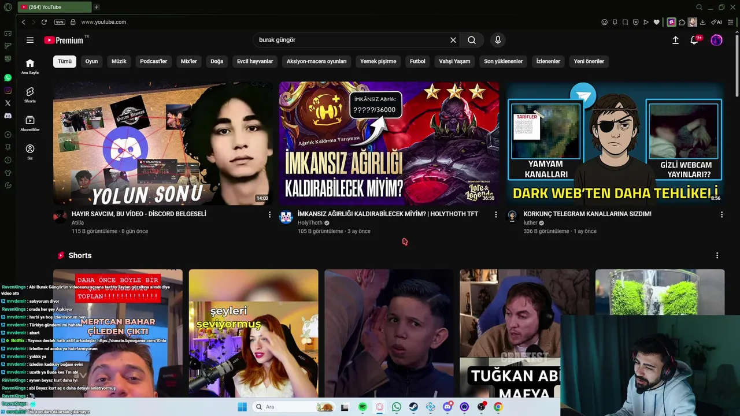This screenshot has width=740, height=416.
Task: Play the 'YOLUN SONU' Discord video thumbnail
Action: pyautogui.click(x=162, y=143)
